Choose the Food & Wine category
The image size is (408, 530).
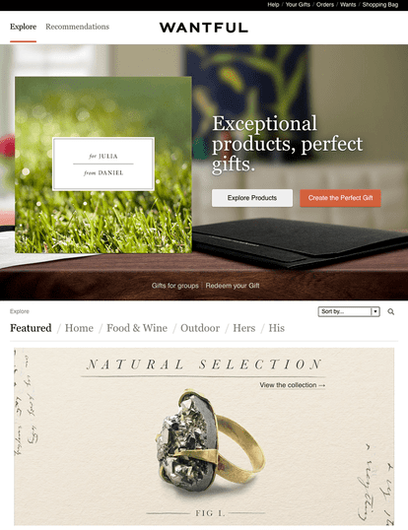pyautogui.click(x=137, y=328)
